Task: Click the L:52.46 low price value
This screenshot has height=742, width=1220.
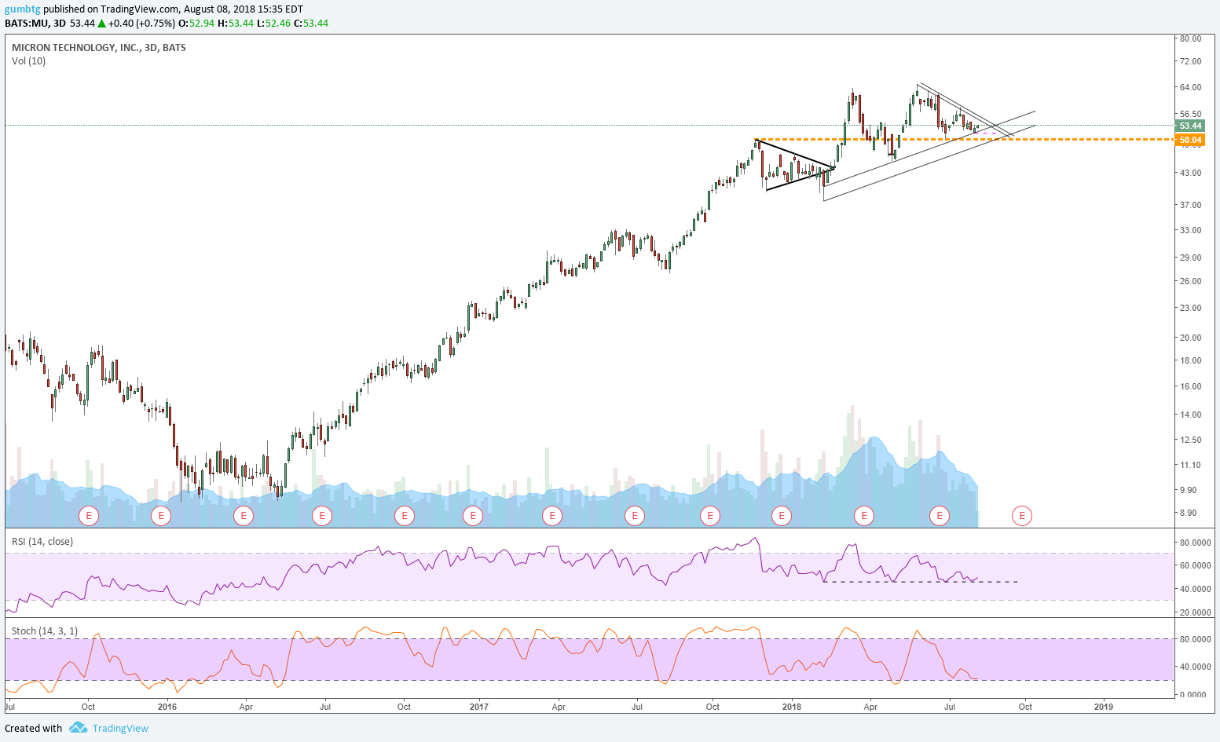Action: [273, 24]
